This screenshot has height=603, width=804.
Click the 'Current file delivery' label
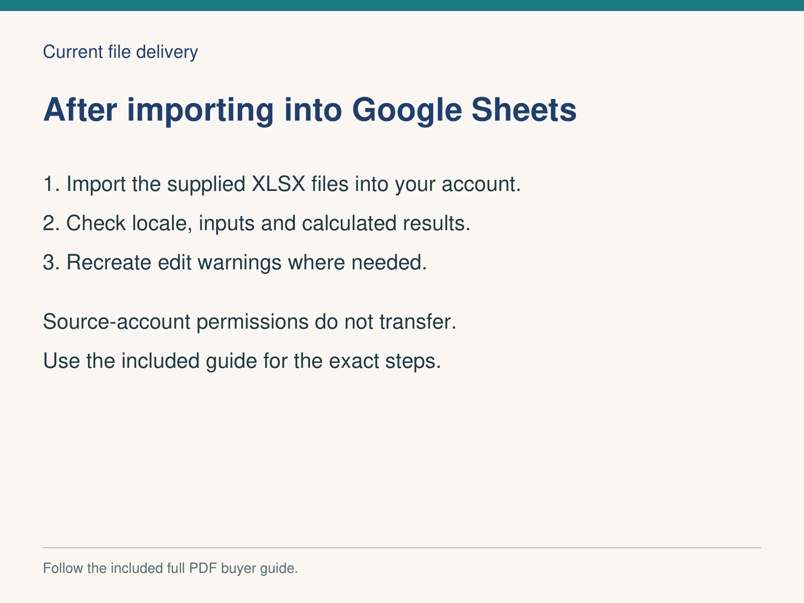click(x=121, y=52)
